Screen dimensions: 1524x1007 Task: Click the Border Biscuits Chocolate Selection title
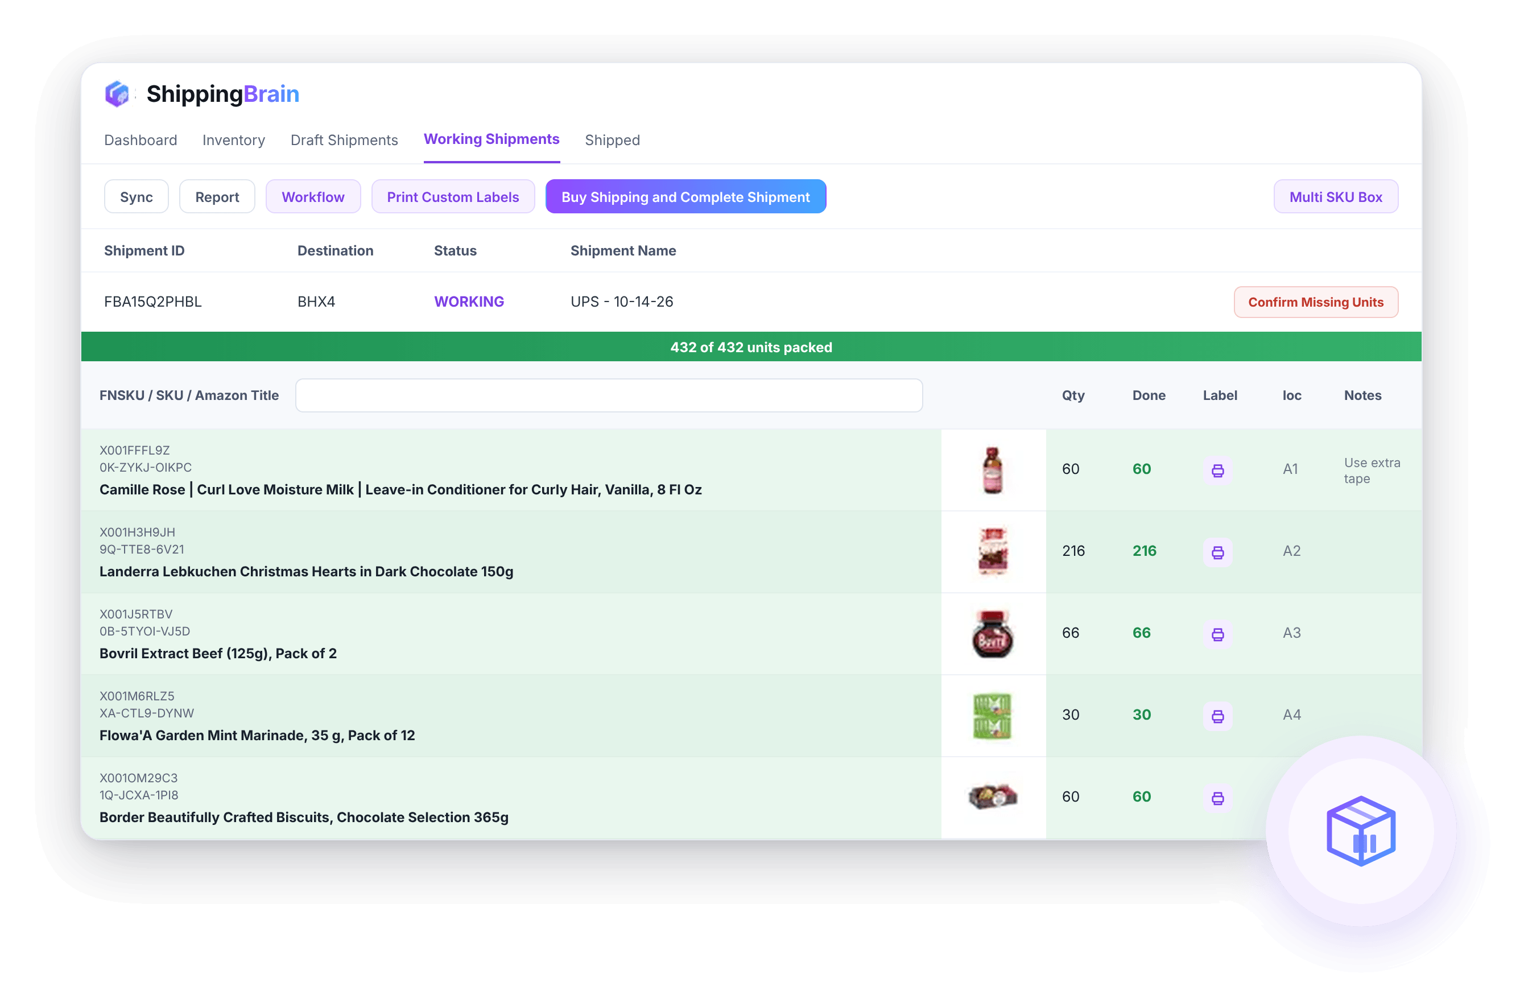[304, 818]
